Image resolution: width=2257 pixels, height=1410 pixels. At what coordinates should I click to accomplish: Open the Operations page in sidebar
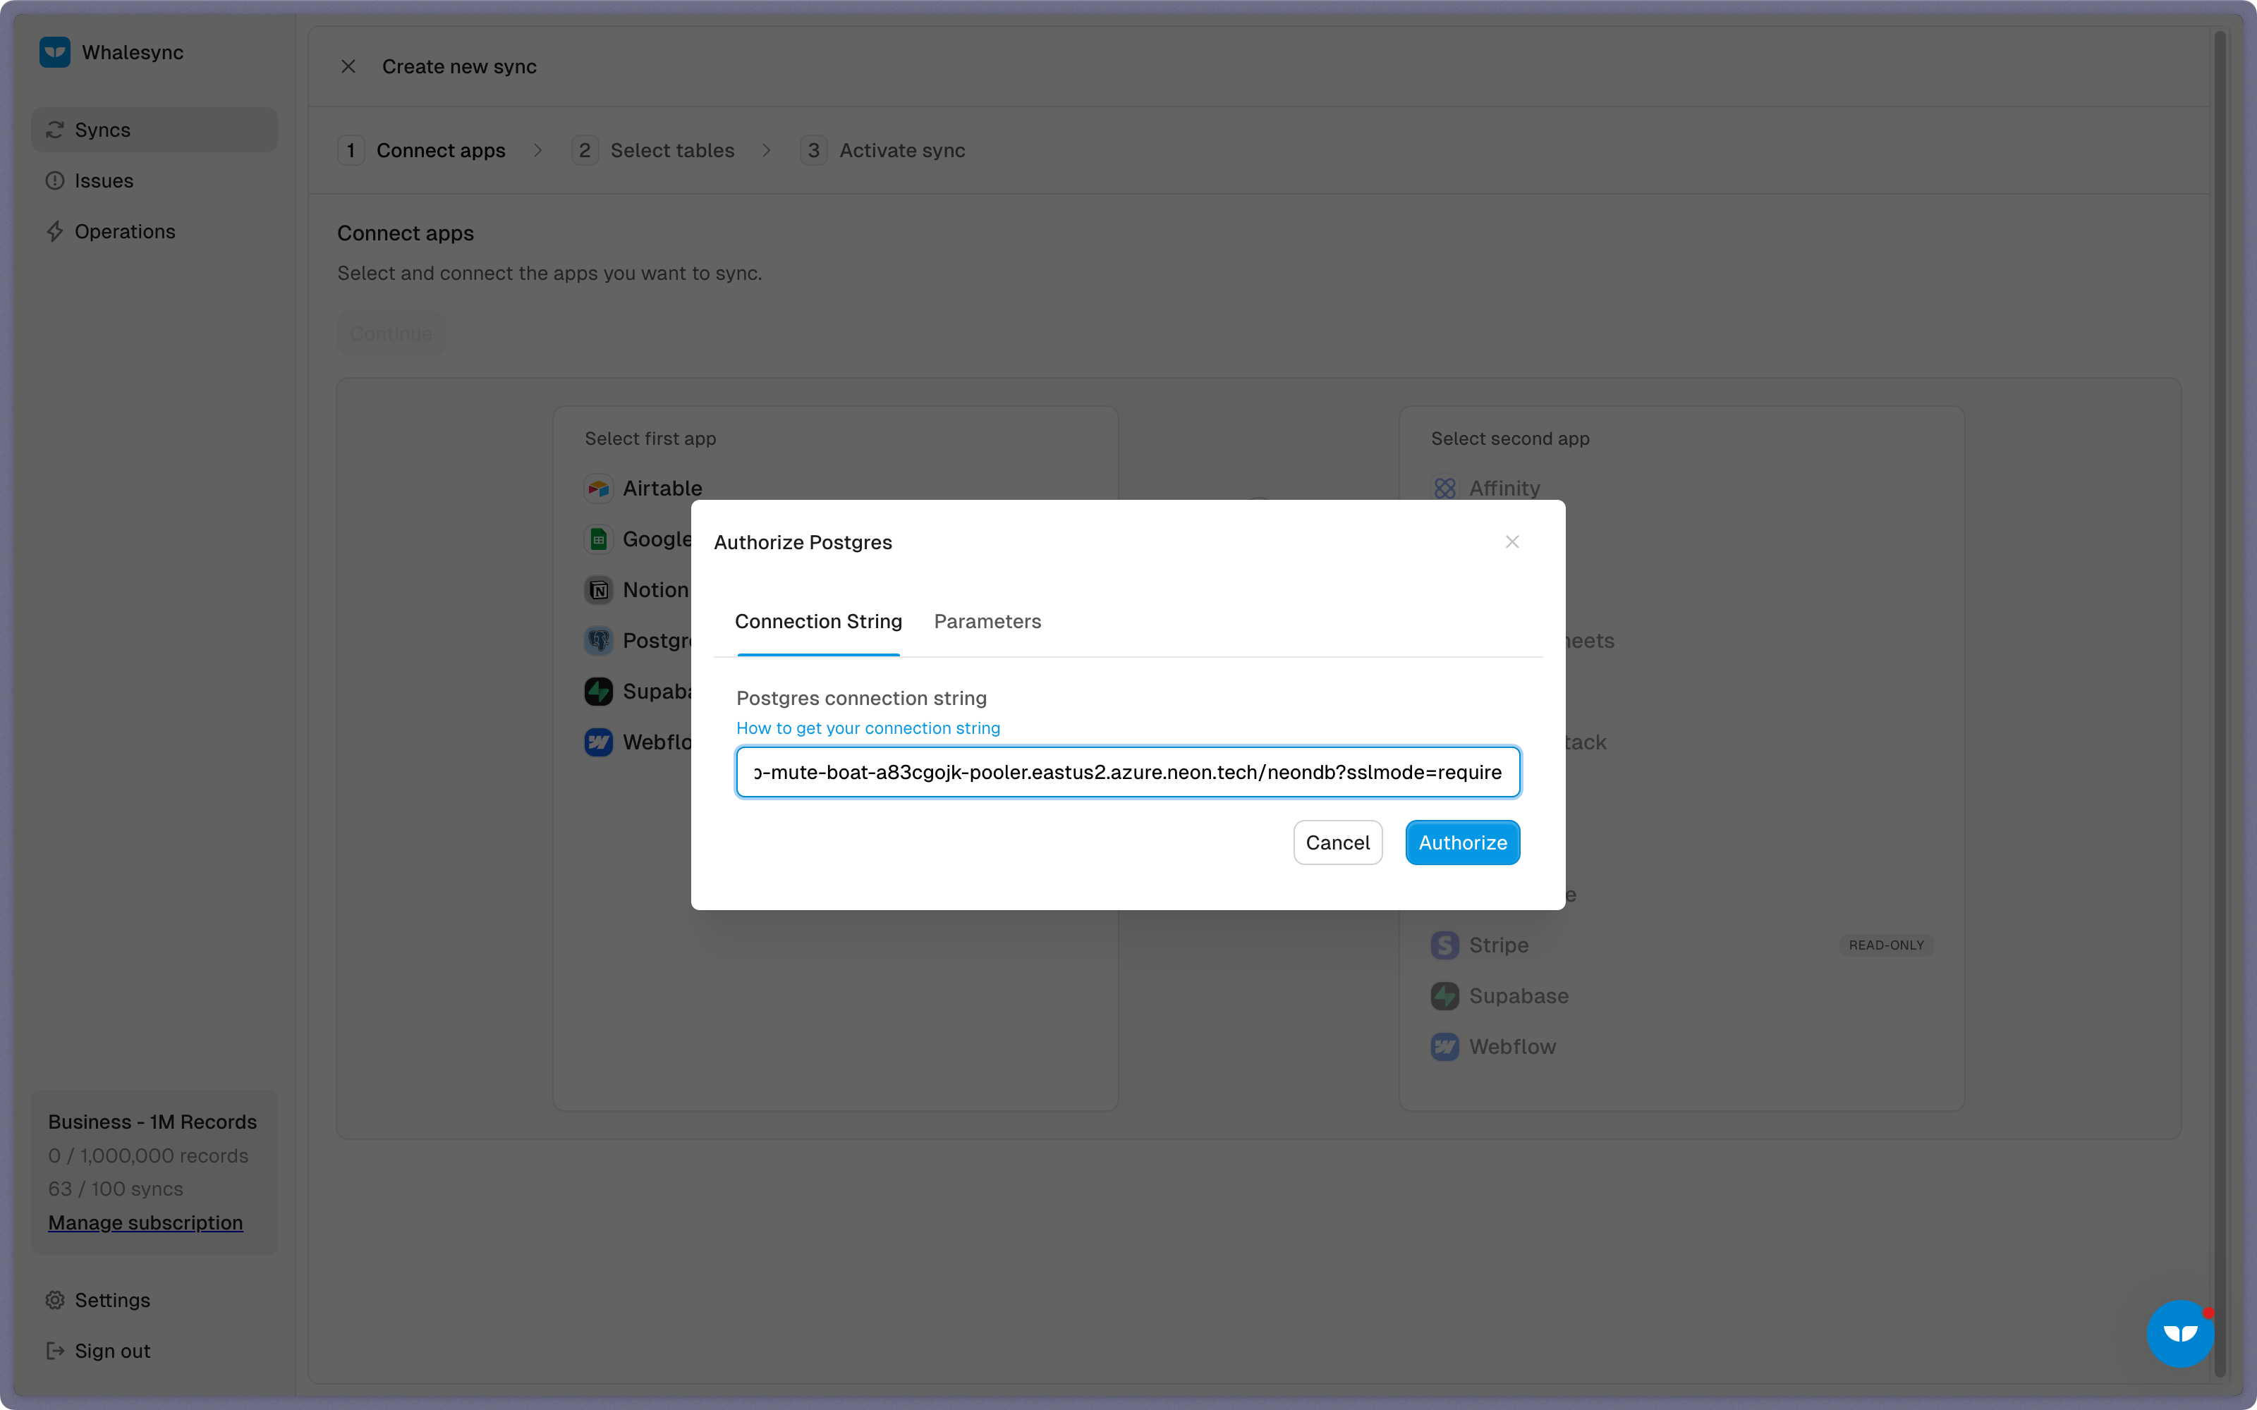(154, 231)
